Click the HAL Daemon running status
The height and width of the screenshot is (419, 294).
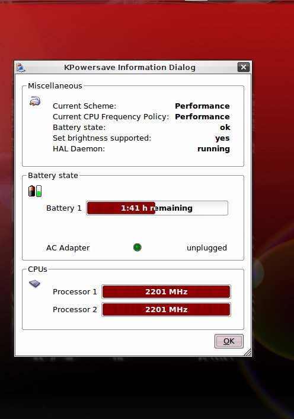(x=213, y=149)
